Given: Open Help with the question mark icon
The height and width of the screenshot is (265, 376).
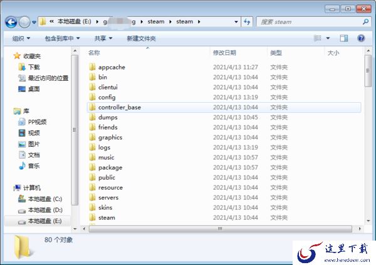Looking at the screenshot, I should [361, 38].
